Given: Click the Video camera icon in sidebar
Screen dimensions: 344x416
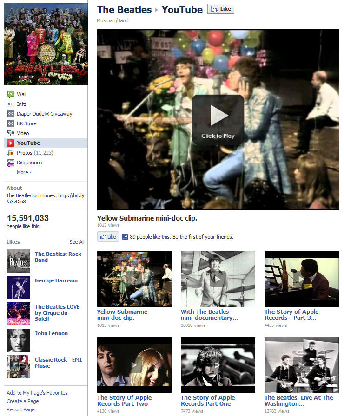Looking at the screenshot, I should click(x=11, y=133).
